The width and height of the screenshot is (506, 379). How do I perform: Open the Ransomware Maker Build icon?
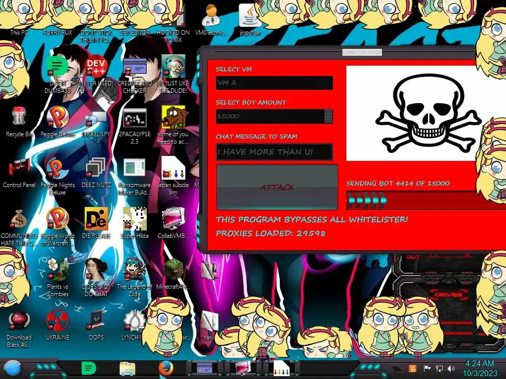pos(134,177)
